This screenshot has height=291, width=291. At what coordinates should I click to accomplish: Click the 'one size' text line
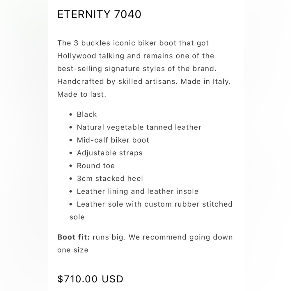(x=73, y=250)
